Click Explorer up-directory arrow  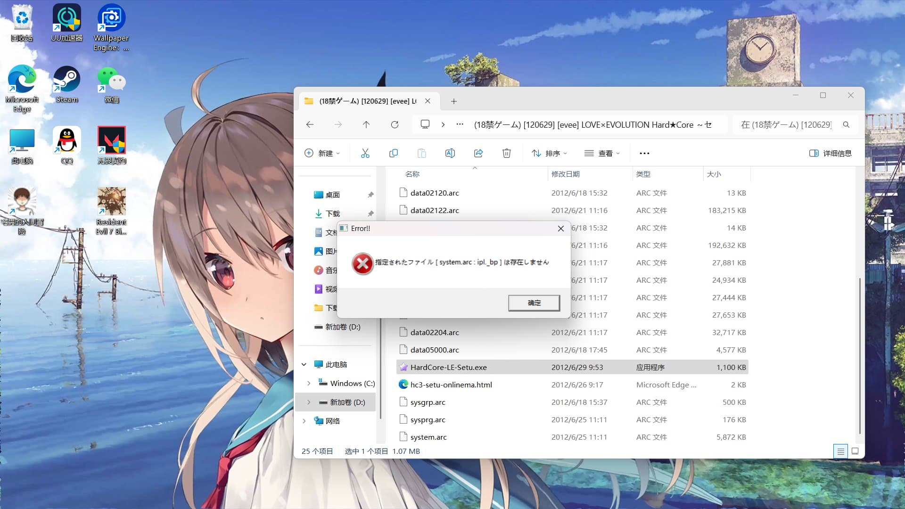(x=366, y=124)
